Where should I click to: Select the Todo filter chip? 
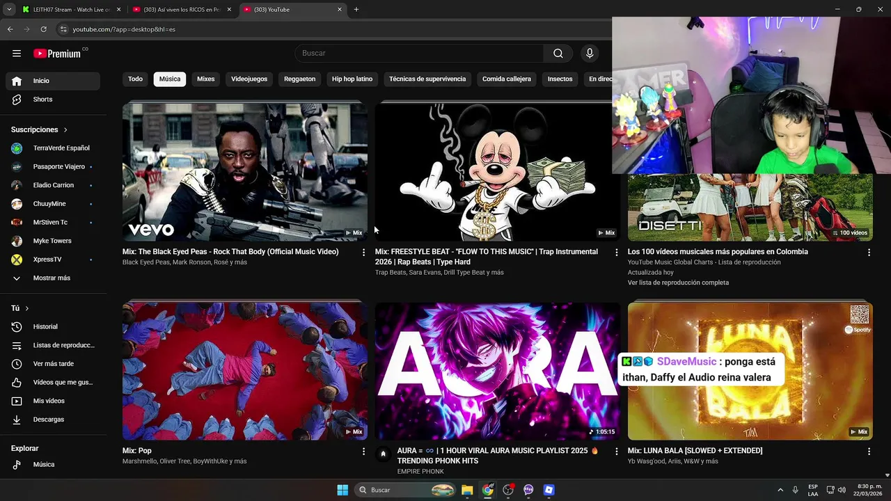[135, 79]
